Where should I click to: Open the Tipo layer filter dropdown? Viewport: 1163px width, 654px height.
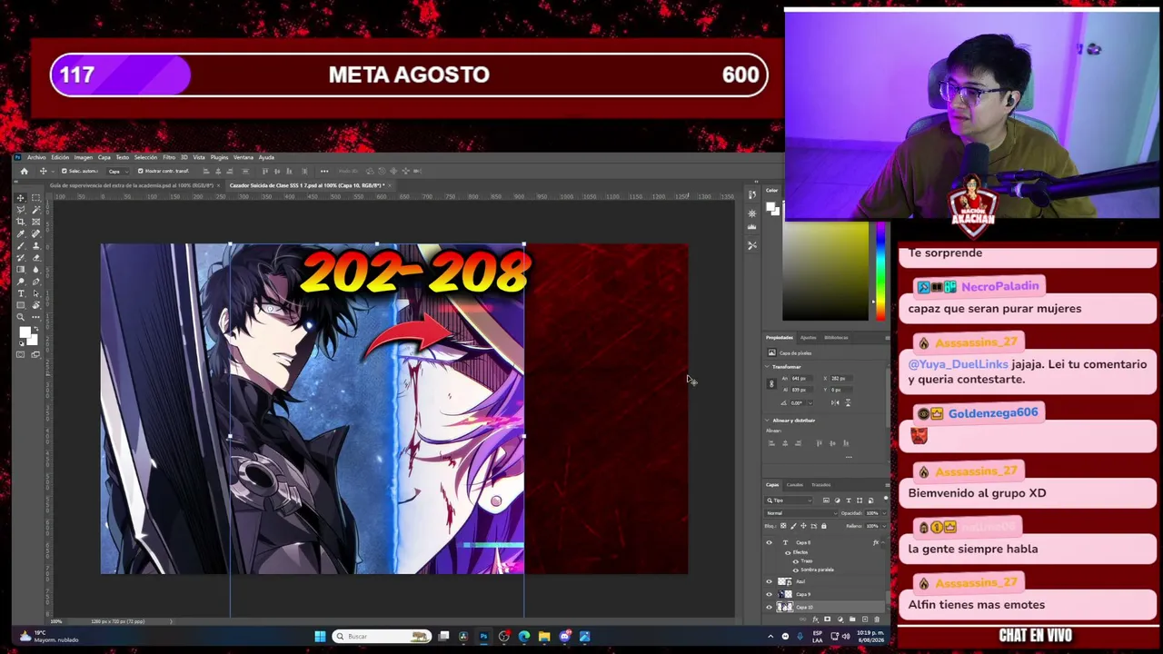tap(790, 500)
